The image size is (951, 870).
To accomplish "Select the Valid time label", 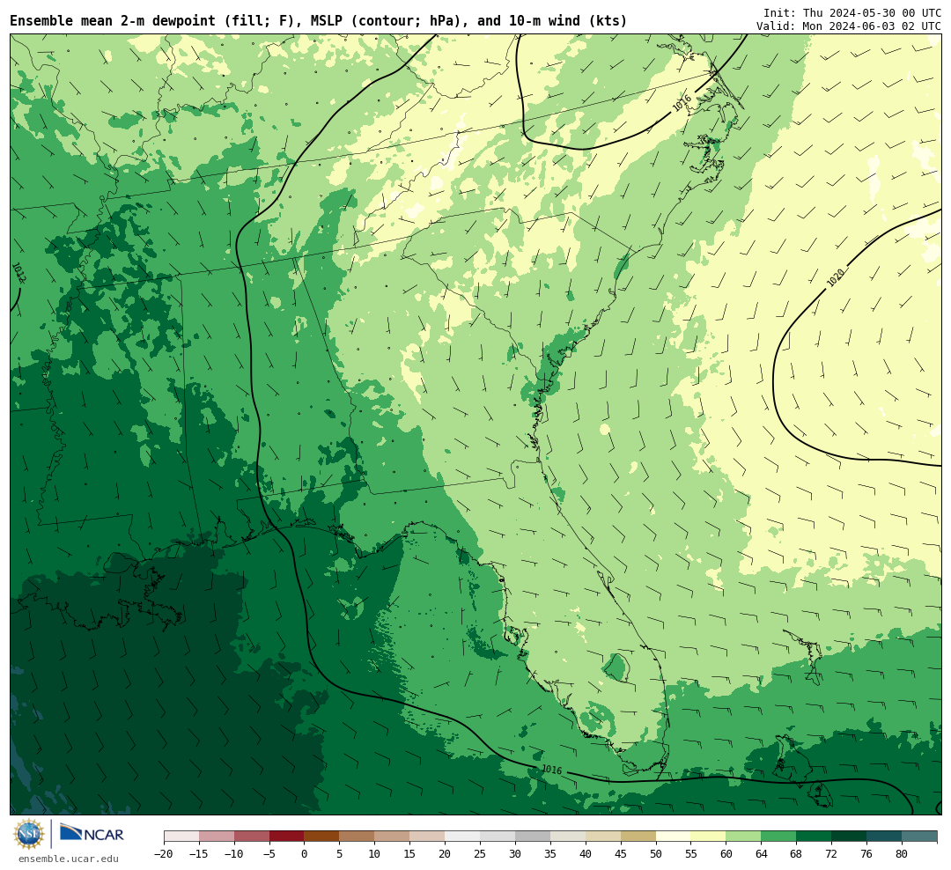I will tap(849, 26).
